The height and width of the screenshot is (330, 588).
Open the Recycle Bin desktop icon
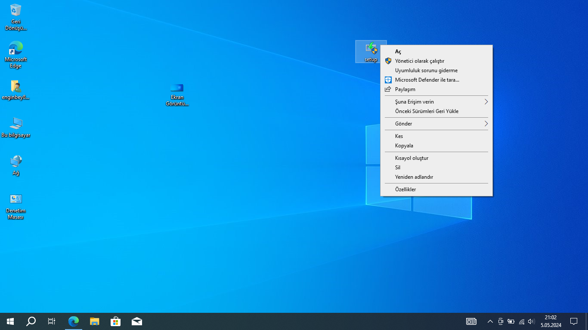click(x=16, y=17)
